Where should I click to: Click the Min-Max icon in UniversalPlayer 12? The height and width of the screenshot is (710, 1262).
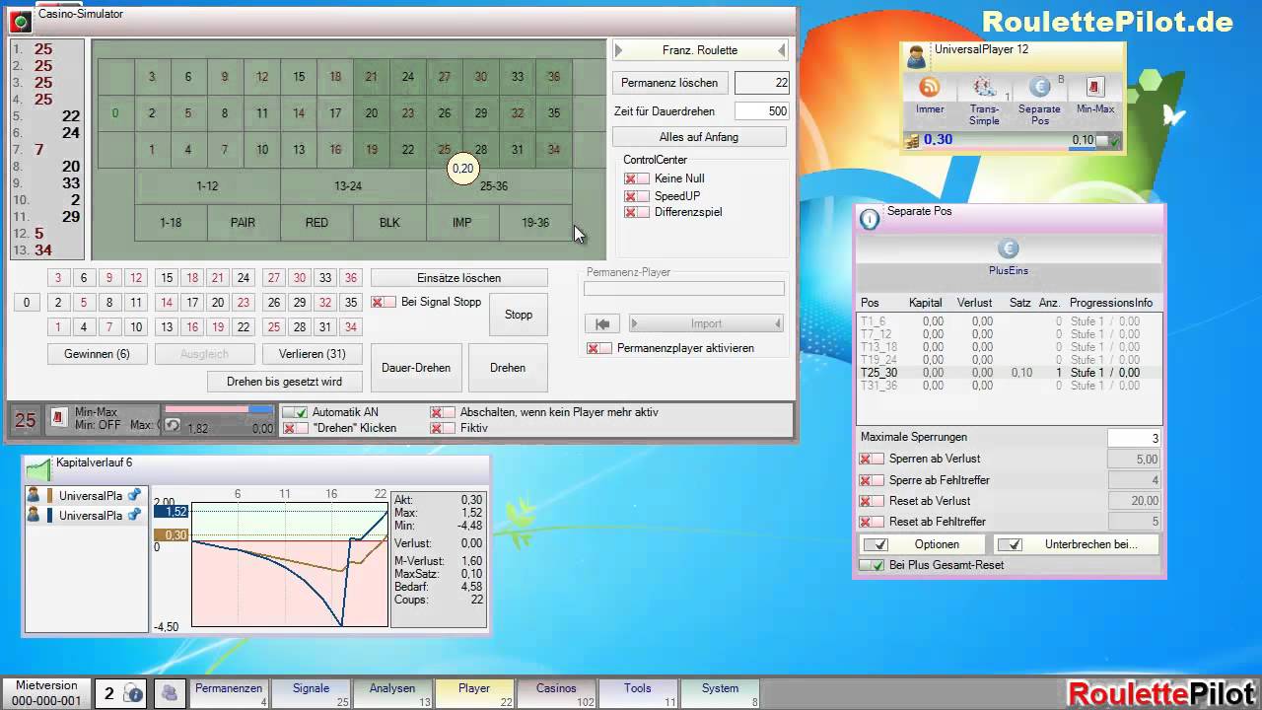1095,87
